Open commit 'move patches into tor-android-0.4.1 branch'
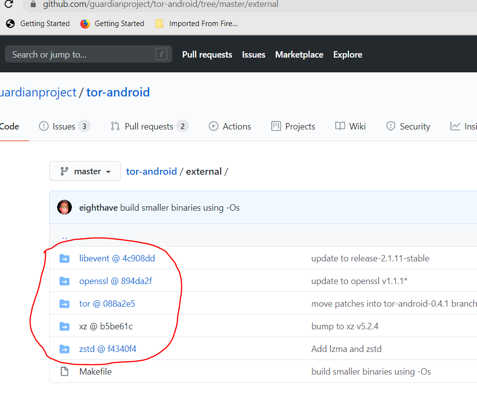477x412 pixels. click(x=394, y=304)
